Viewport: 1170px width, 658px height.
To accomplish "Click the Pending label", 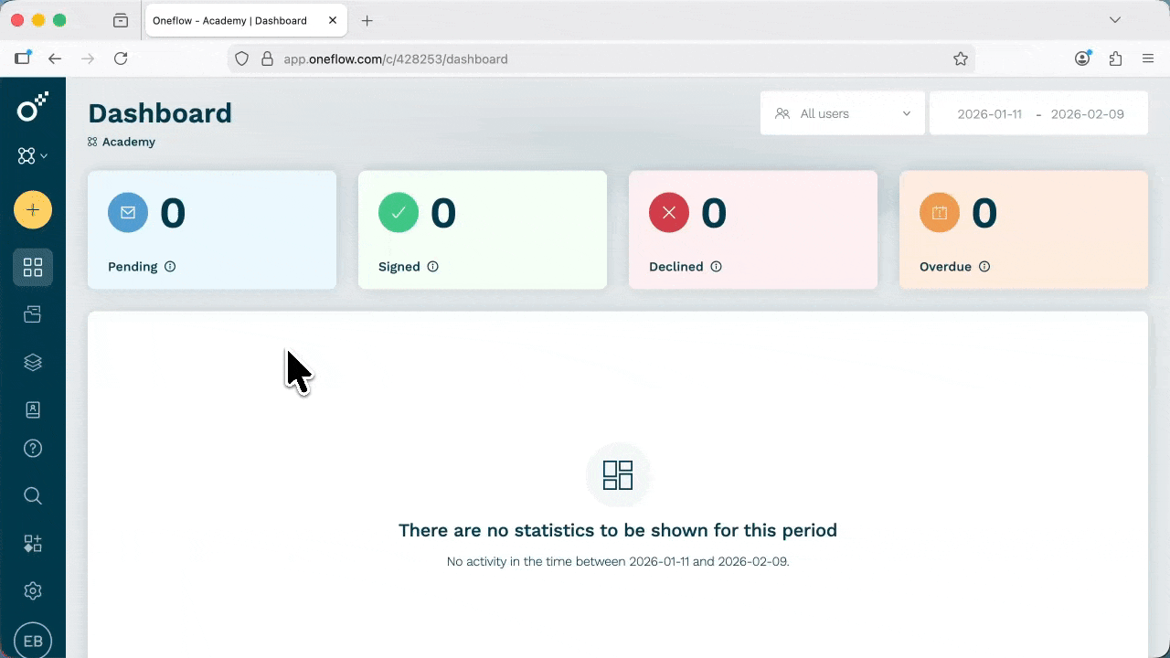I will point(133,267).
